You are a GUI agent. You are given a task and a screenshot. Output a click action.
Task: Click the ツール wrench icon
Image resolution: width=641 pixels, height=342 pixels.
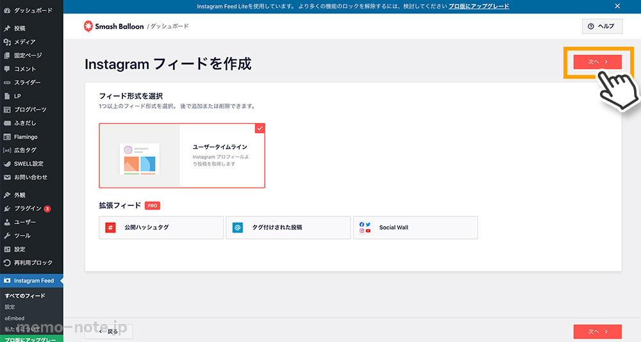point(7,235)
